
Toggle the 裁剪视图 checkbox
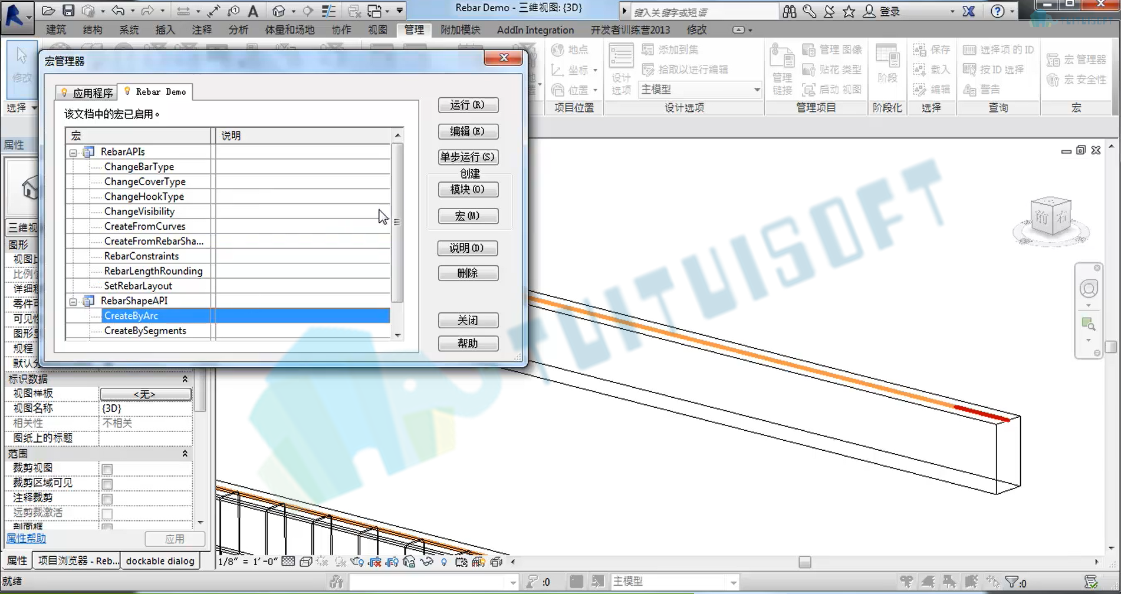click(x=107, y=469)
